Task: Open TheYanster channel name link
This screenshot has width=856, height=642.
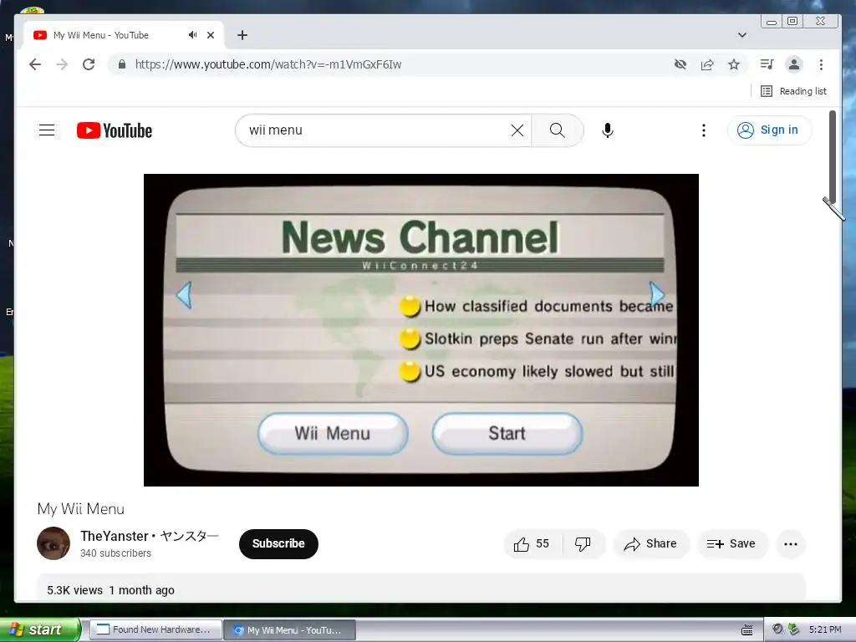Action: tap(150, 536)
